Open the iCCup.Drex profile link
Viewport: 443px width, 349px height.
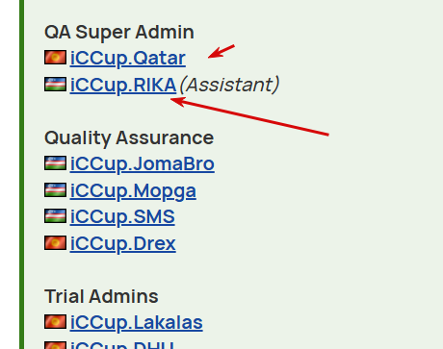123,243
